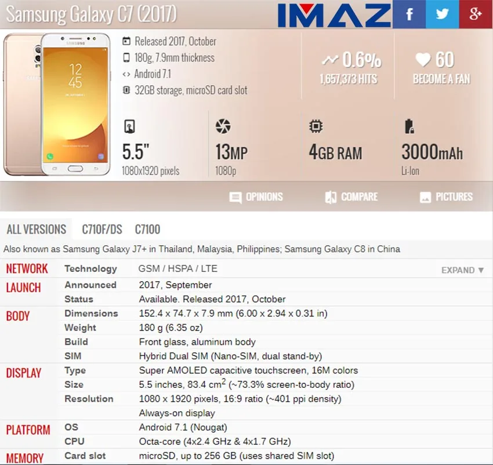The height and width of the screenshot is (465, 493).
Task: Click the SIM spec label
Action: (x=73, y=356)
